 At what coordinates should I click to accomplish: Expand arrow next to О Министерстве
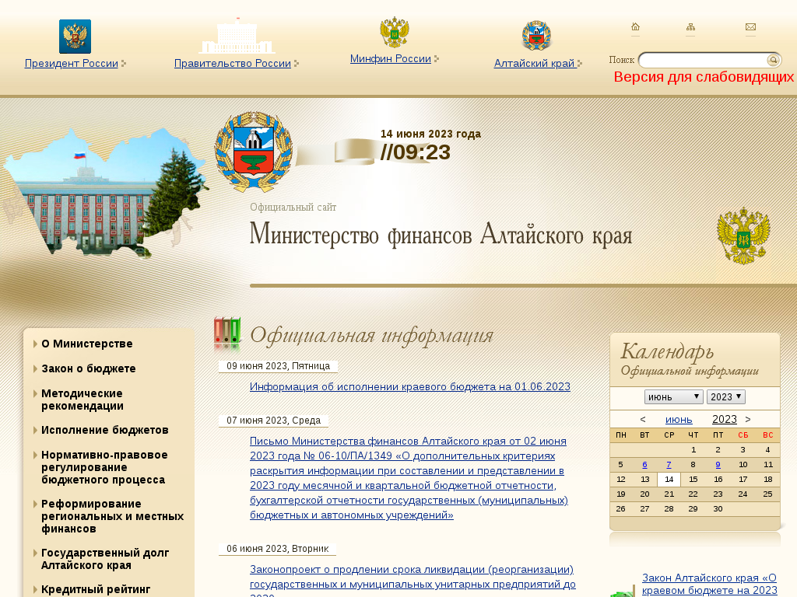coord(35,344)
